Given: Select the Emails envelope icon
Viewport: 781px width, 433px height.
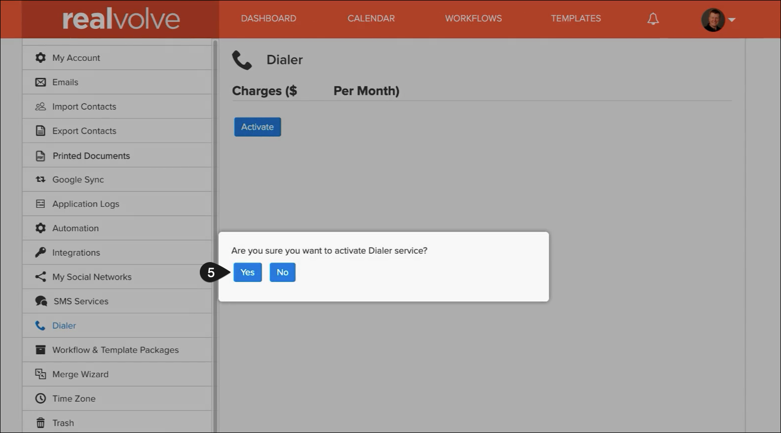Looking at the screenshot, I should point(40,82).
